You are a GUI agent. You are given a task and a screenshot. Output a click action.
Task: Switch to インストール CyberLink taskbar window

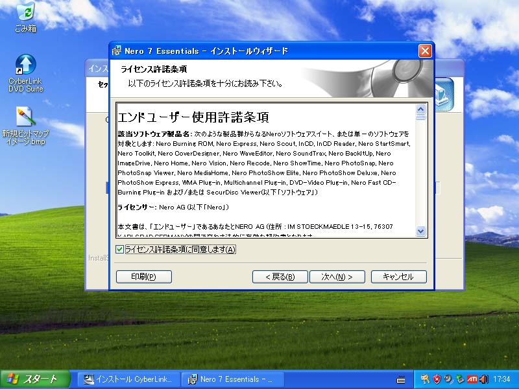point(129,379)
